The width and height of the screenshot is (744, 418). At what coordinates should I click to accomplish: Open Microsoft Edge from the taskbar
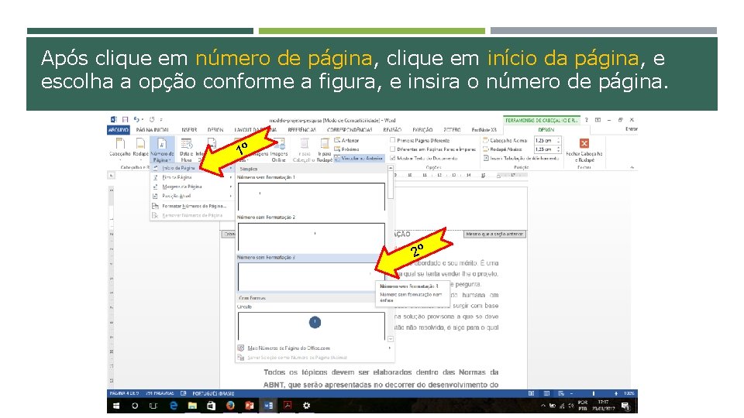point(173,406)
